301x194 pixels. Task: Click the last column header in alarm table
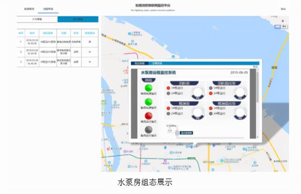click(90, 33)
